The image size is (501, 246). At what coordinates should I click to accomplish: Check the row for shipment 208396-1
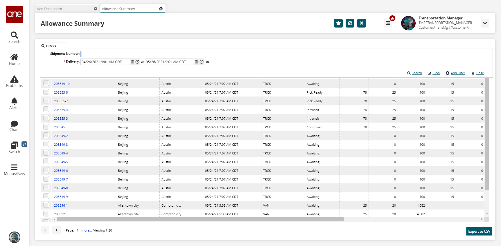coord(46,205)
